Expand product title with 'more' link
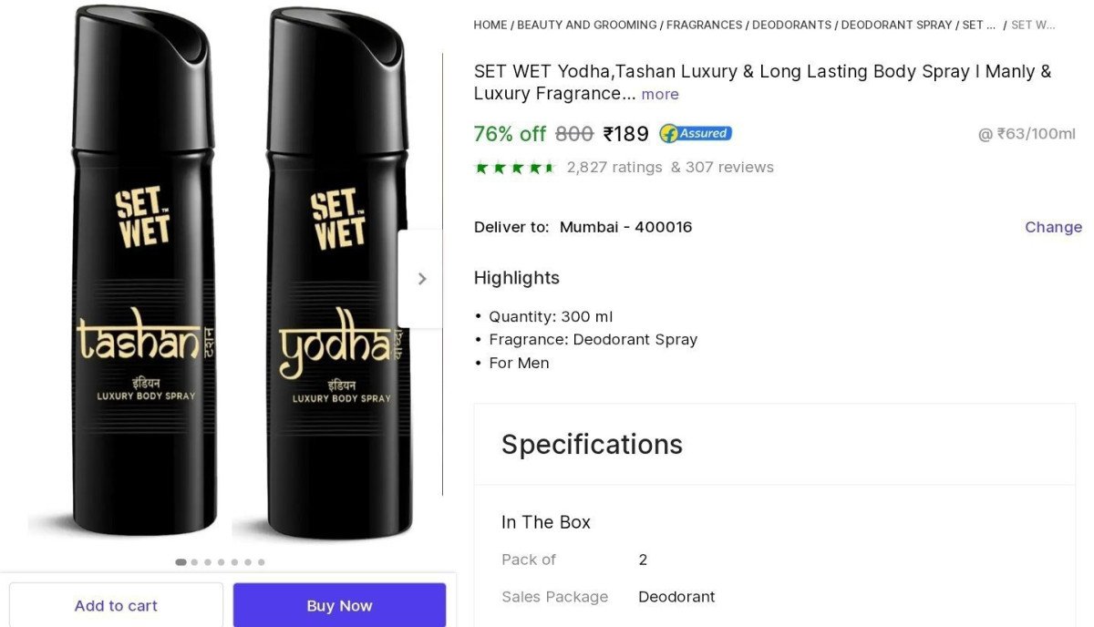This screenshot has height=627, width=1094. tap(660, 95)
